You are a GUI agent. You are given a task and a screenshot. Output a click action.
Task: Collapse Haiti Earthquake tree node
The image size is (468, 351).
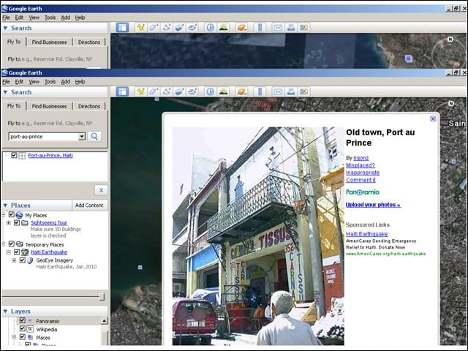[8, 252]
